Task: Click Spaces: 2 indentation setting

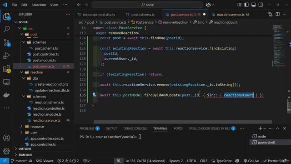Action: pyautogui.click(x=176, y=161)
